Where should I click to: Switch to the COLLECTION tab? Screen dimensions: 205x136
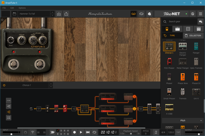pos(193,36)
